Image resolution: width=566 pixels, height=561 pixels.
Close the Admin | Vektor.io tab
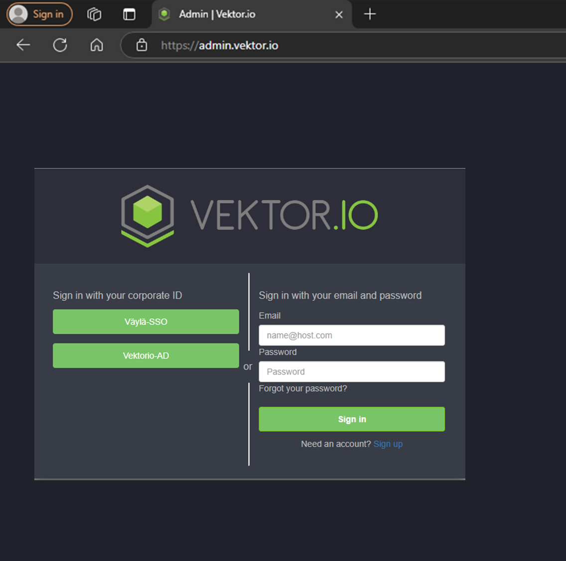tap(339, 14)
